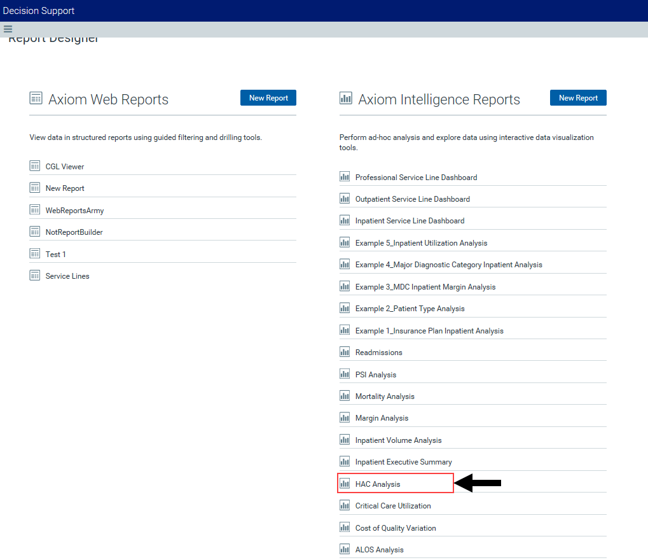Click the NotReportBuilder report icon
Image resolution: width=648 pixels, height=560 pixels.
tap(35, 232)
